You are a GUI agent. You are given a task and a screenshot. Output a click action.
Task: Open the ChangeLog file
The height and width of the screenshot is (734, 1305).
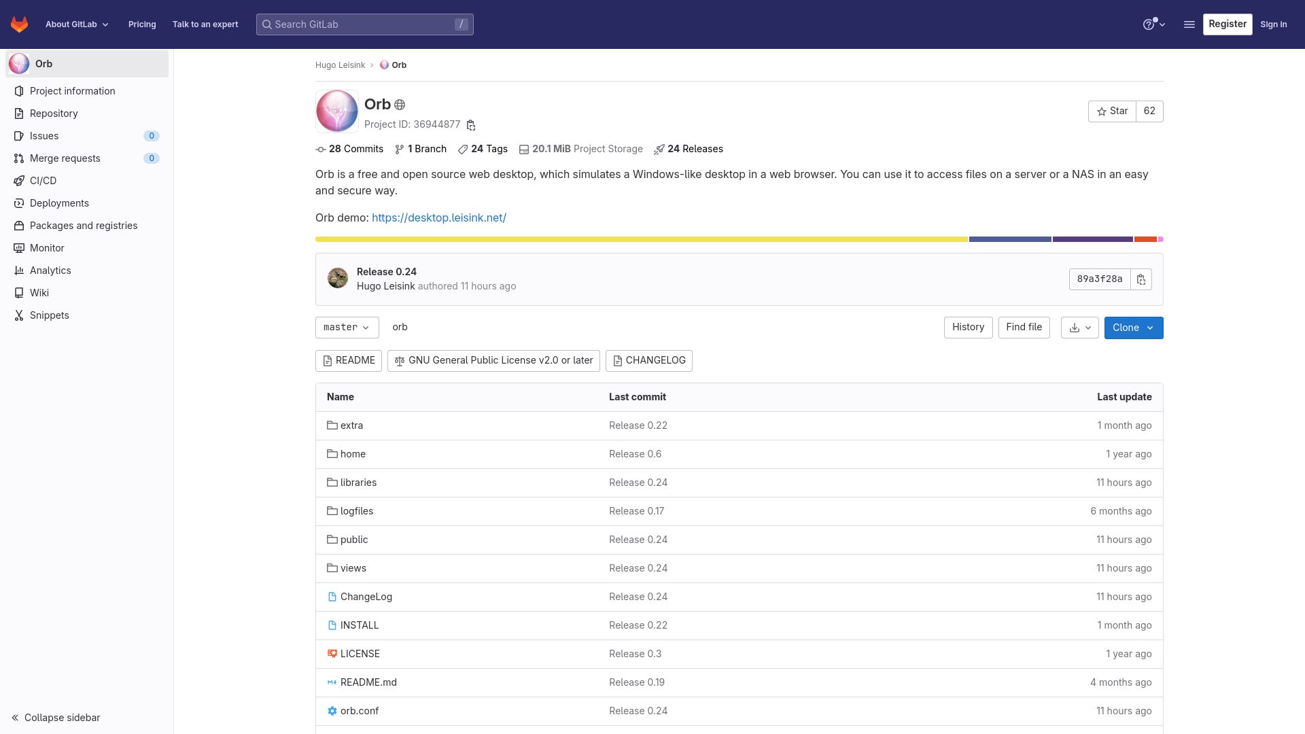[366, 597]
